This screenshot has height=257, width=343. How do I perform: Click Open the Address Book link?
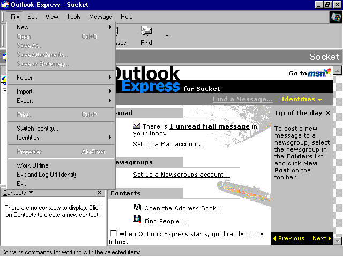point(183,208)
